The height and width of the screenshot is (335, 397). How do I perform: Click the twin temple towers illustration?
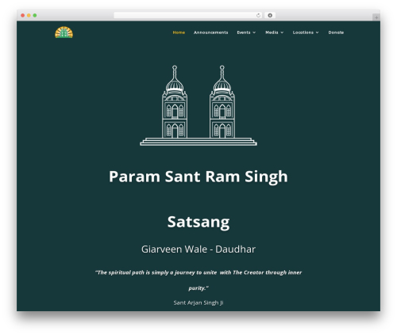pos(198,105)
